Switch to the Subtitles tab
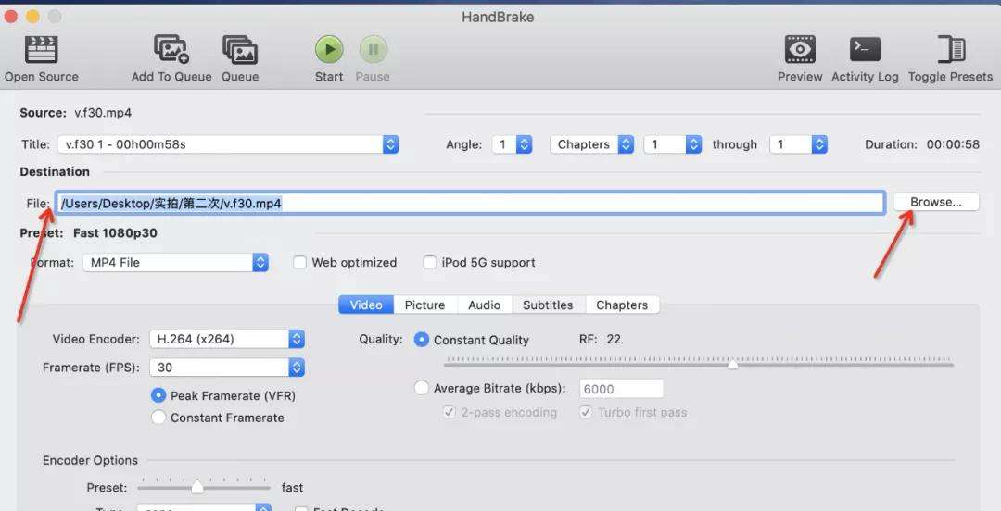This screenshot has height=511, width=1001. pos(548,305)
